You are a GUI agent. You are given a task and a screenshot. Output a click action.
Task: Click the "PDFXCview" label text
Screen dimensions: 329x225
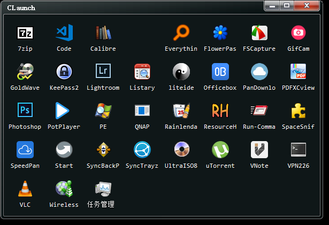click(298, 88)
